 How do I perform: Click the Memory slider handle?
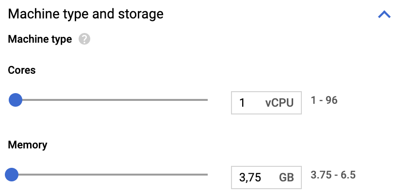pyautogui.click(x=12, y=175)
